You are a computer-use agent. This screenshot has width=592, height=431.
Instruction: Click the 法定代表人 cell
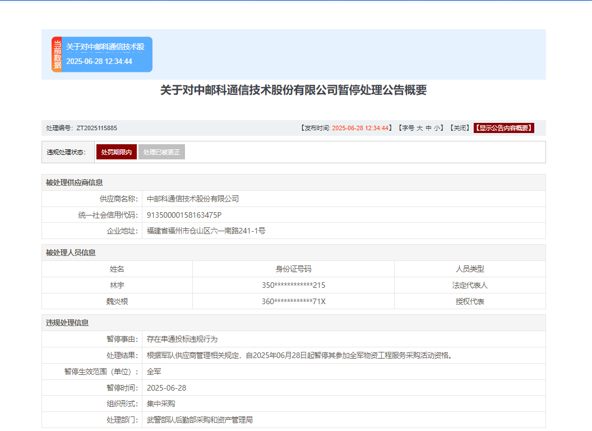tap(470, 286)
